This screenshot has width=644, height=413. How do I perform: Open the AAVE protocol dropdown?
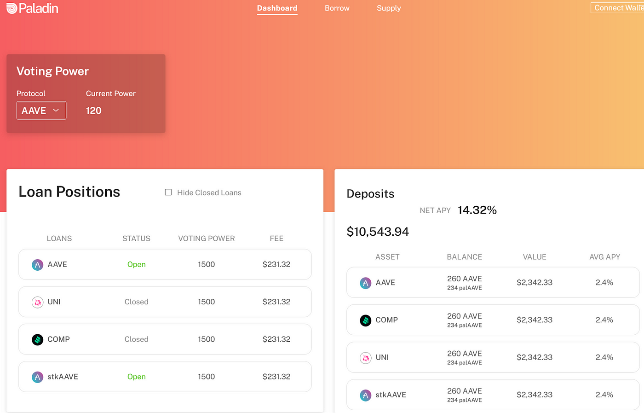(x=41, y=111)
